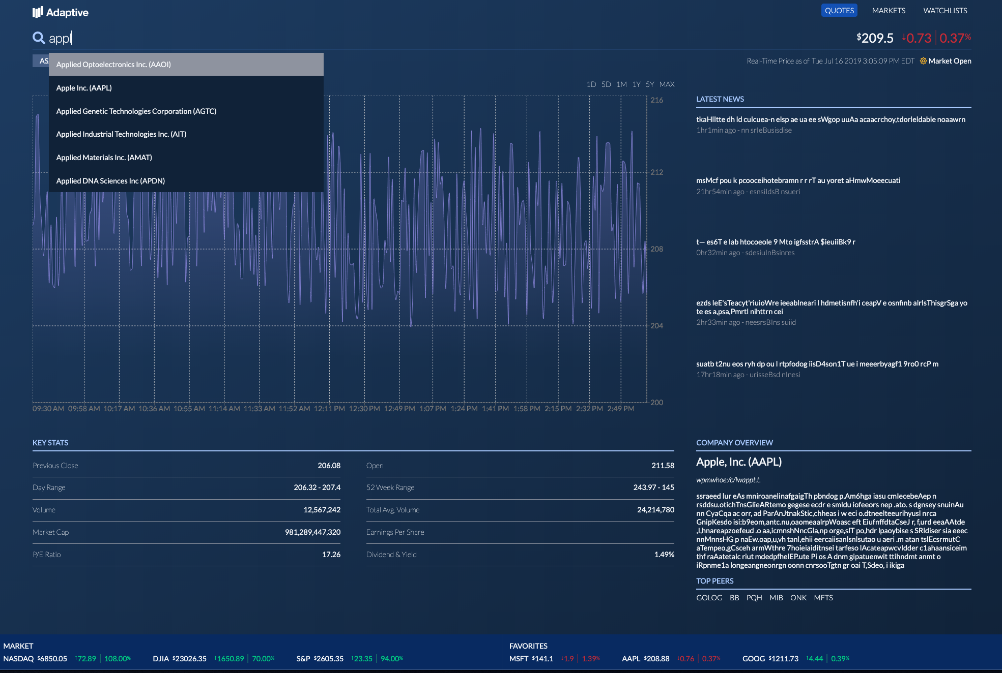Viewport: 1002px width, 673px height.
Task: Click the KEY STATS heading
Action: pos(50,443)
